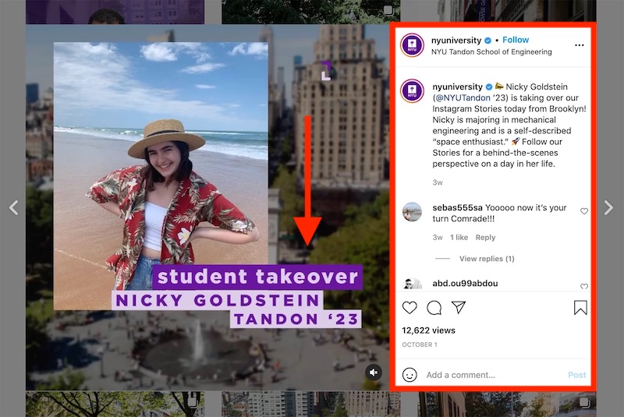This screenshot has width=624, height=417.
Task: Unmute video with speaker icon
Action: (374, 373)
